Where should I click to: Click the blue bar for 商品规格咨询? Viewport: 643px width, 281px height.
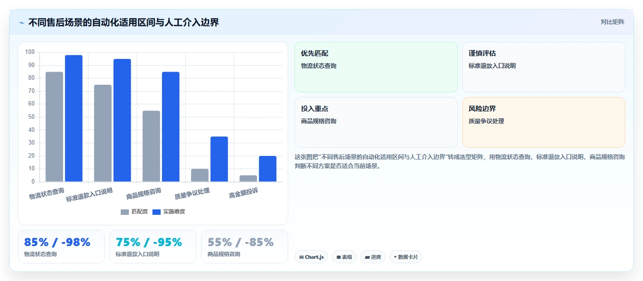tap(171, 127)
